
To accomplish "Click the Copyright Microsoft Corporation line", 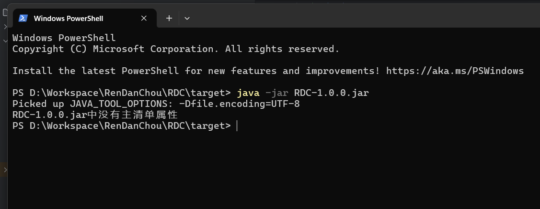I will click(x=175, y=49).
